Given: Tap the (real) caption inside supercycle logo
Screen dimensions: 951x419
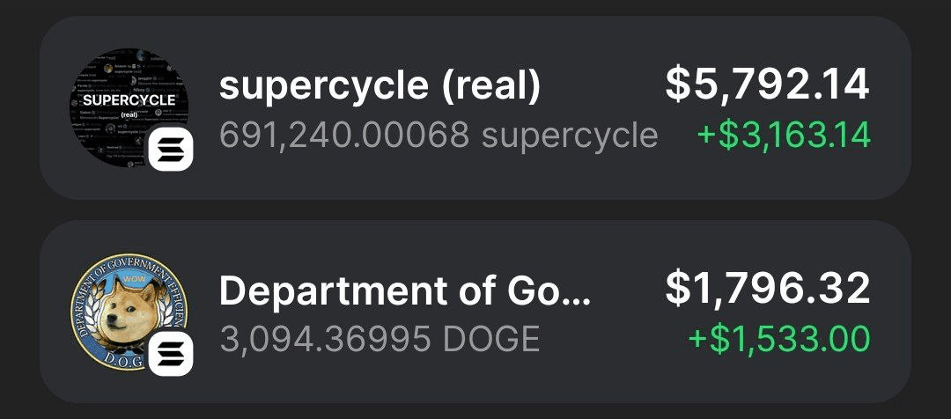Looking at the screenshot, I should (x=129, y=114).
